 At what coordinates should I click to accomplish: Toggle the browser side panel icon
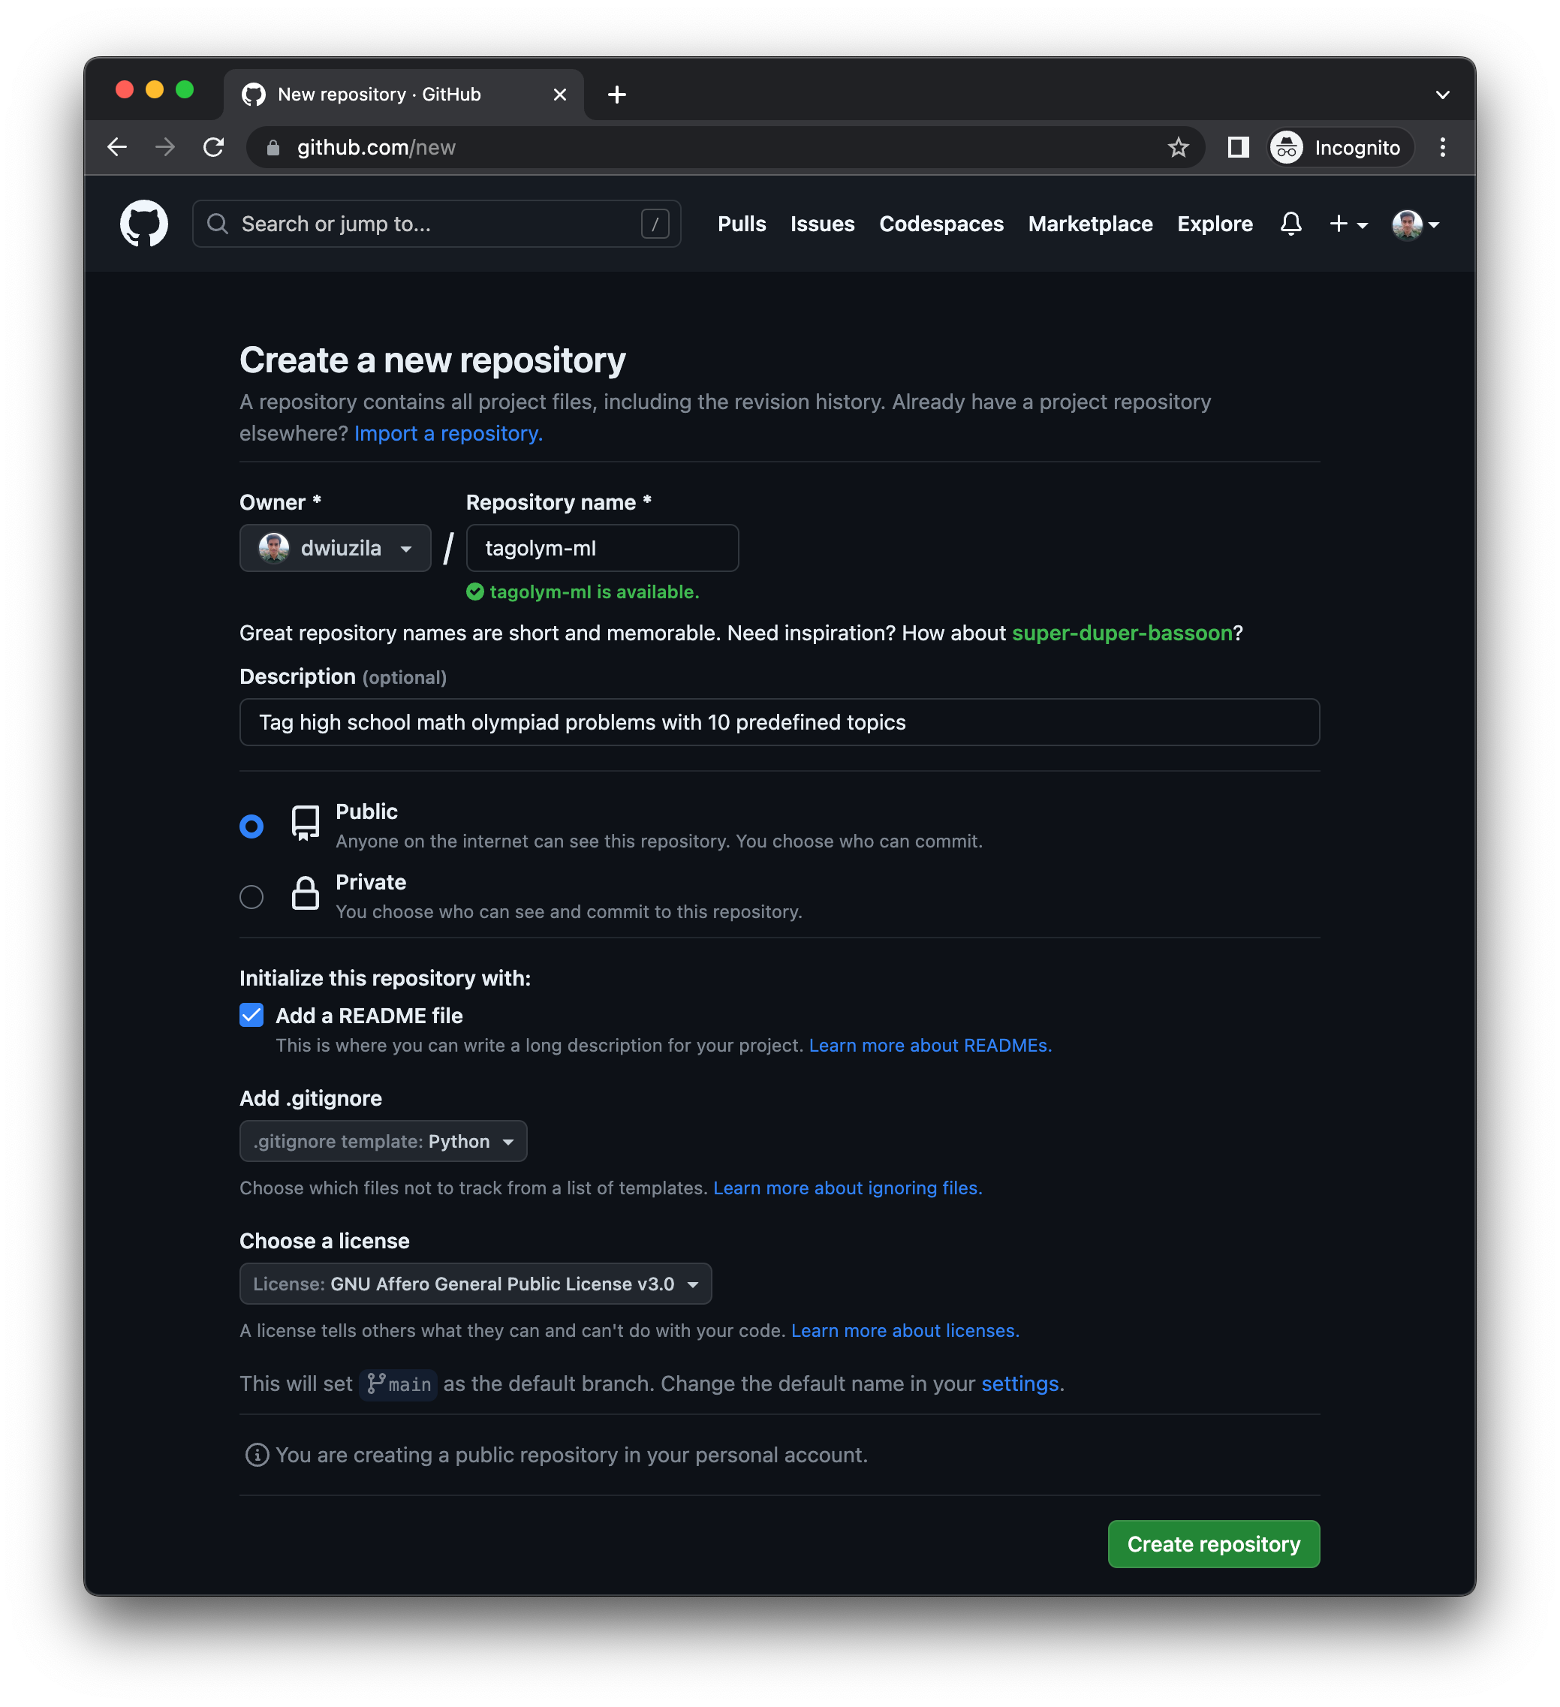point(1237,147)
